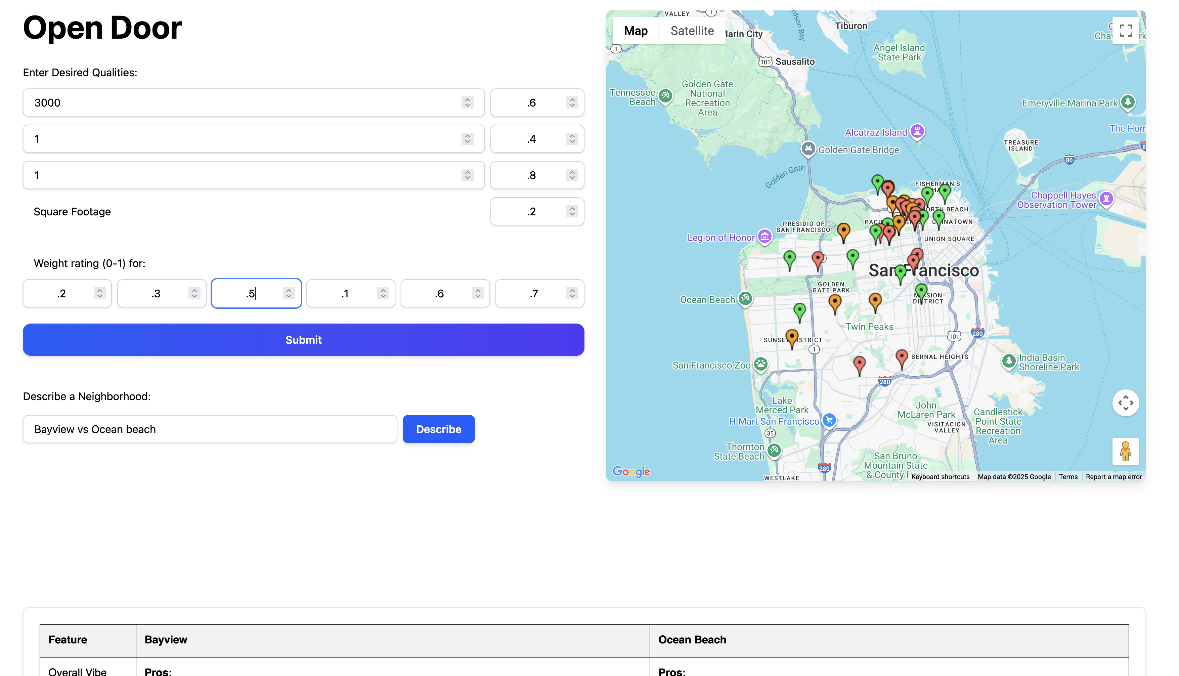Image resolution: width=1179 pixels, height=676 pixels.
Task: Adjust stepper on Square Footage .2 weight
Action: pyautogui.click(x=572, y=211)
